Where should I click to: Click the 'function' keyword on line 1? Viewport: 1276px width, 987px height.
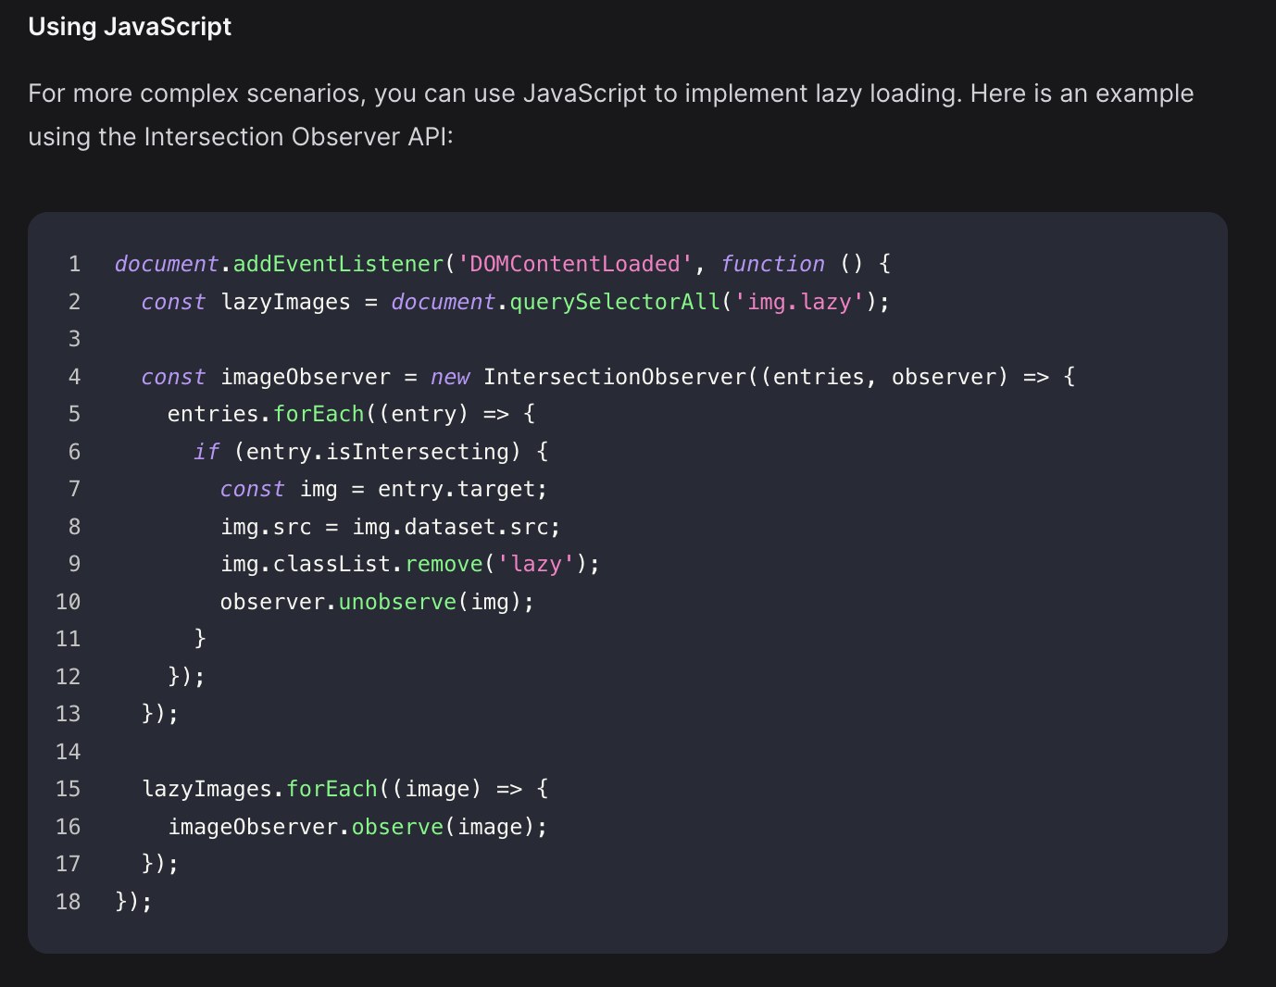pos(772,264)
